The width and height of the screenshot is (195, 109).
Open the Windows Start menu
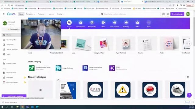(2, 107)
